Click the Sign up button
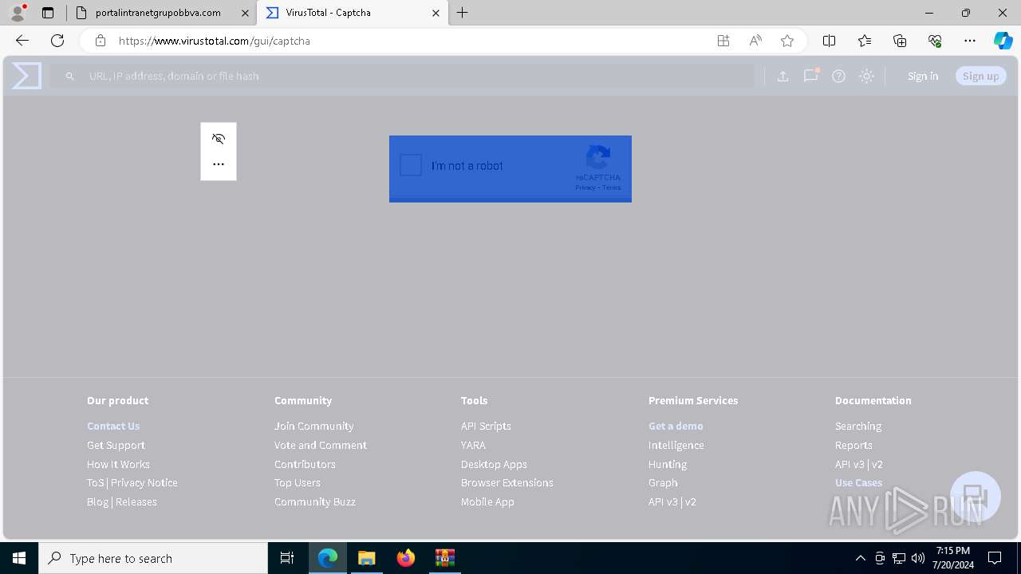Viewport: 1021px width, 574px height. pyautogui.click(x=981, y=77)
